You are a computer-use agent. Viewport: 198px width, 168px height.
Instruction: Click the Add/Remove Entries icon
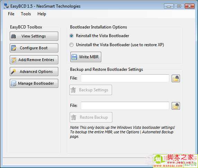pos(14,60)
